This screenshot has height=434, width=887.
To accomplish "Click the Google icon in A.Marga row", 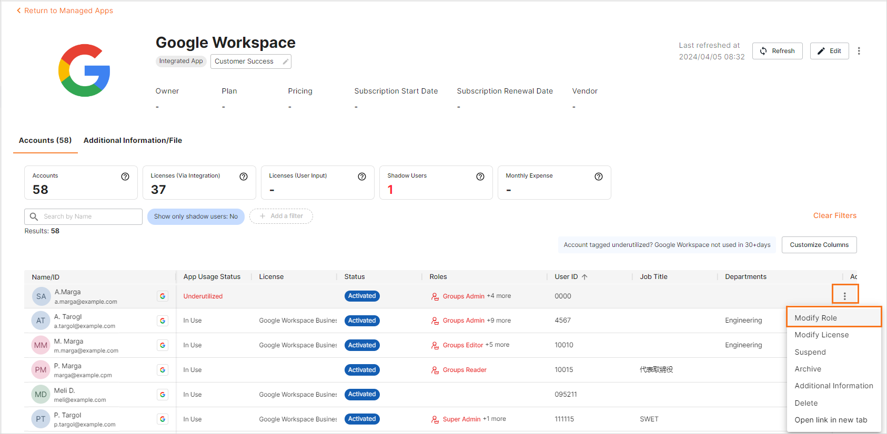I will (x=163, y=296).
